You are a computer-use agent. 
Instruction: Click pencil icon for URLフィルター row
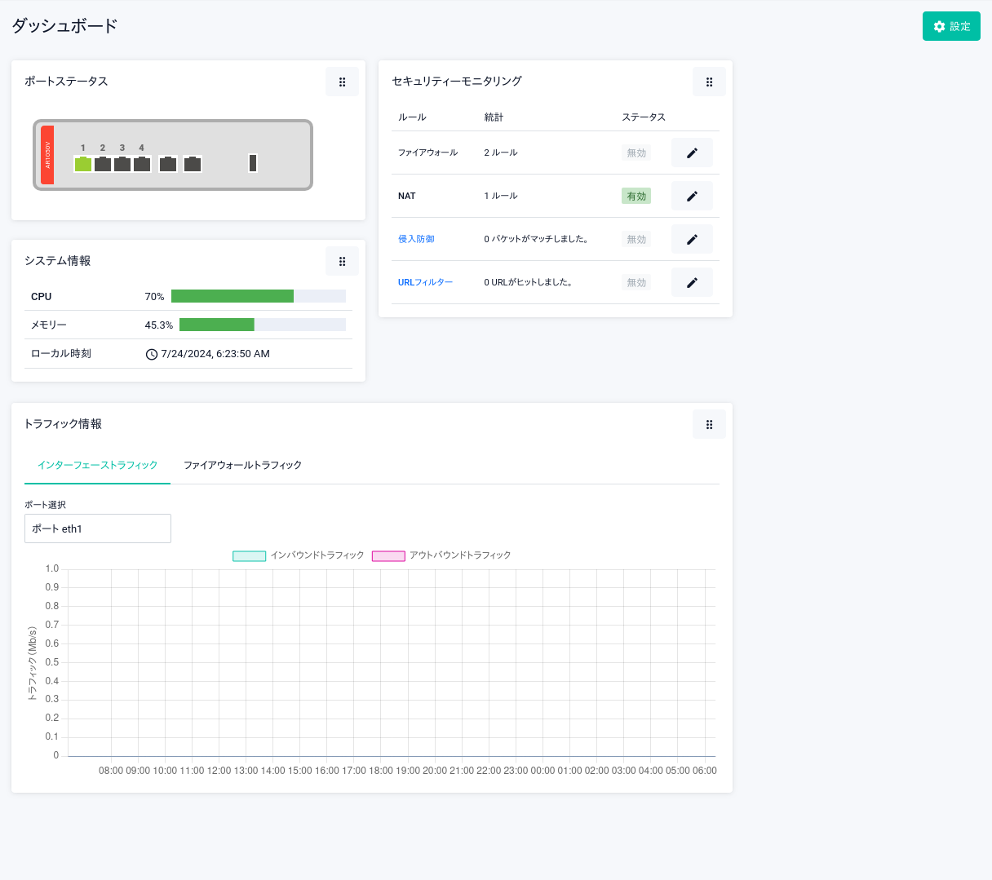pos(692,282)
